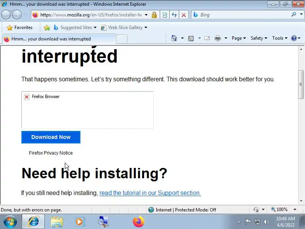The image size is (305, 229).
Task: Open the Web Slice Gallery dropdown
Action: (124, 27)
